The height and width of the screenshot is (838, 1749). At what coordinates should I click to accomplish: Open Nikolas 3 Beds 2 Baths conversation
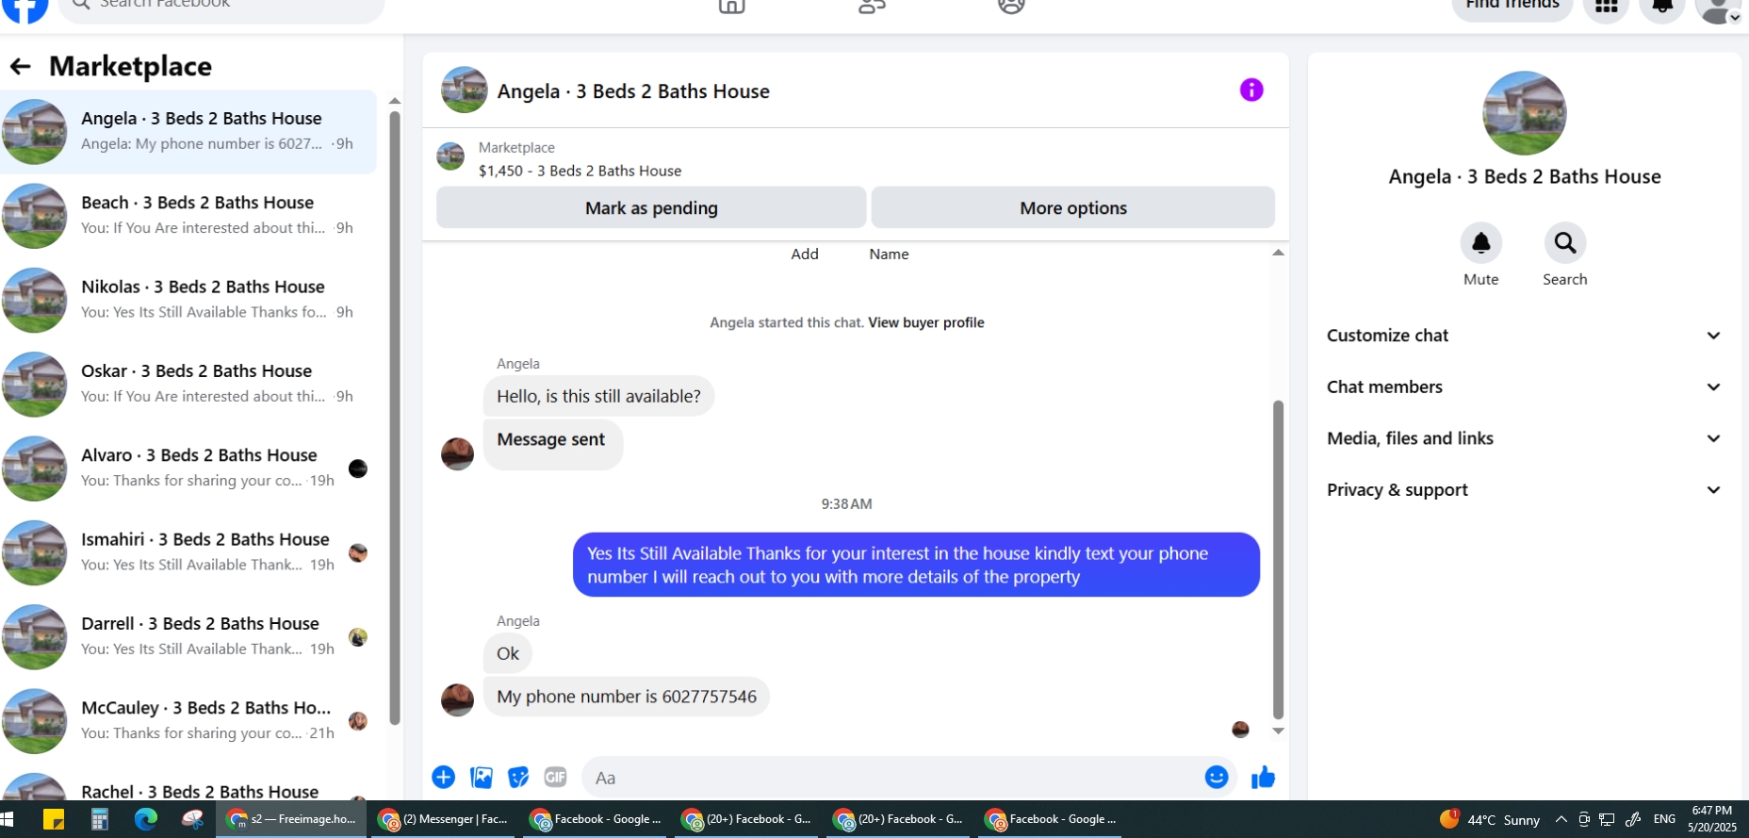[x=188, y=300]
